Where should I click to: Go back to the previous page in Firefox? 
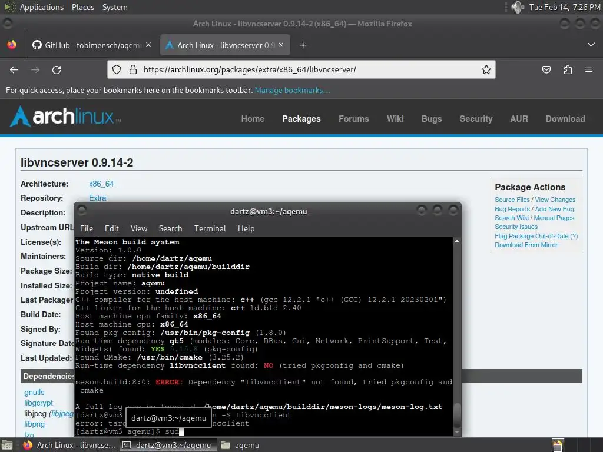[x=14, y=70]
